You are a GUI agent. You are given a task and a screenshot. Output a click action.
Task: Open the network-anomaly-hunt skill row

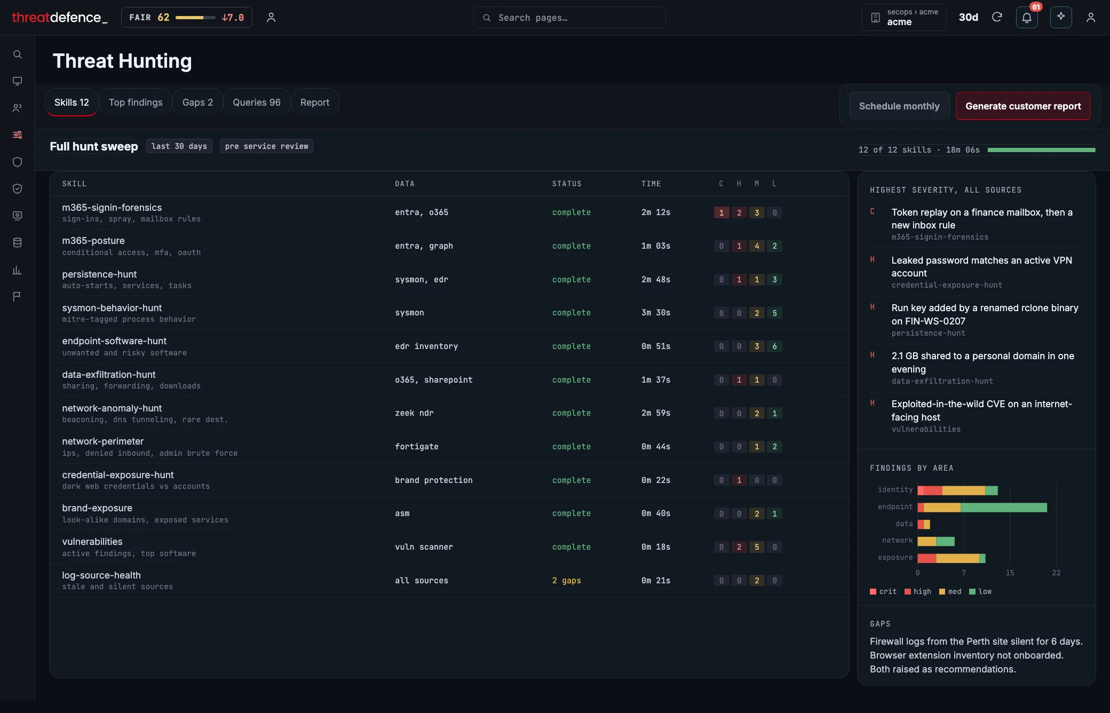click(x=449, y=413)
